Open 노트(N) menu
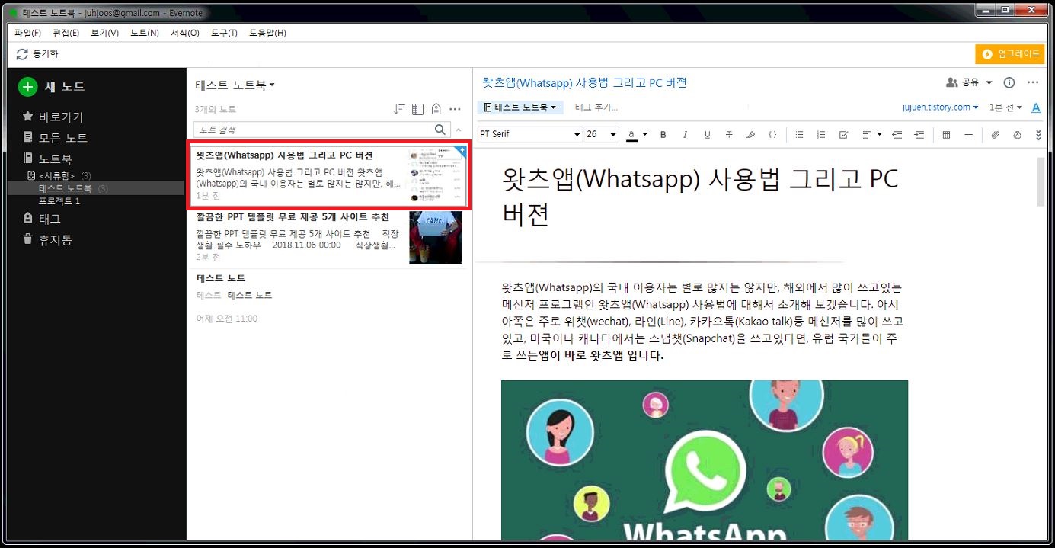The width and height of the screenshot is (1055, 548). coord(145,33)
